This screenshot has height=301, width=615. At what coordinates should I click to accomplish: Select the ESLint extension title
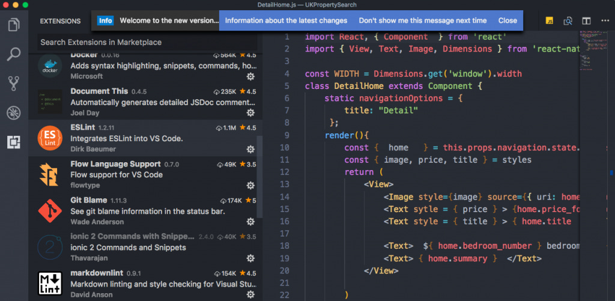point(83,127)
